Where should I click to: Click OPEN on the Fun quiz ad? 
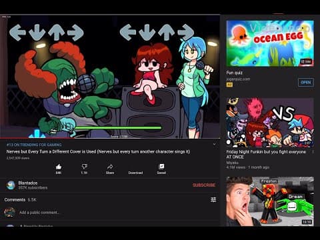coord(306,82)
